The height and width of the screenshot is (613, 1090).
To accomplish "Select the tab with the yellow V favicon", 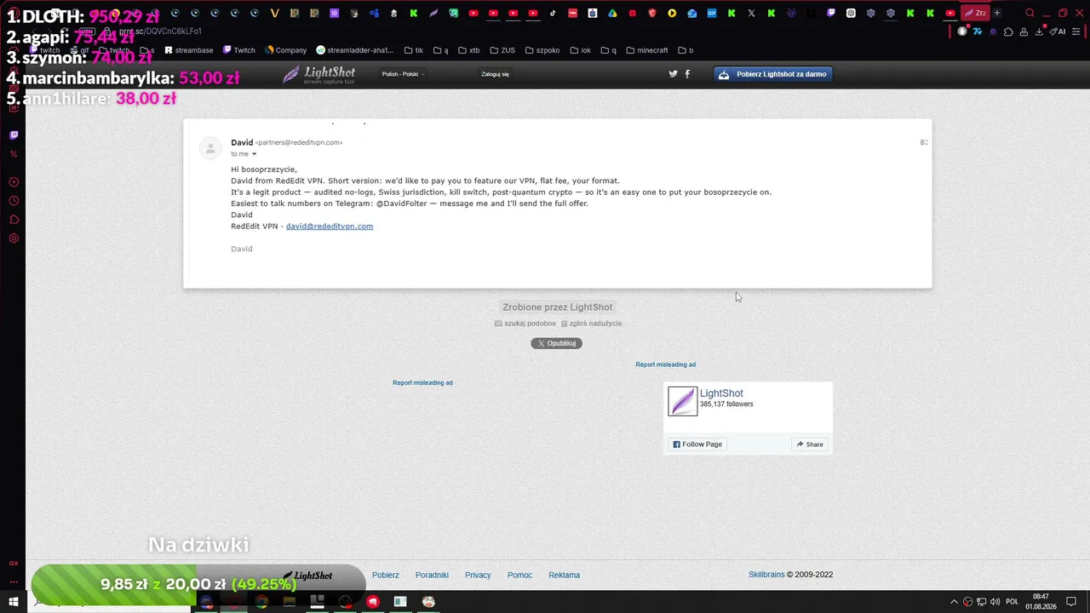I will (x=274, y=13).
